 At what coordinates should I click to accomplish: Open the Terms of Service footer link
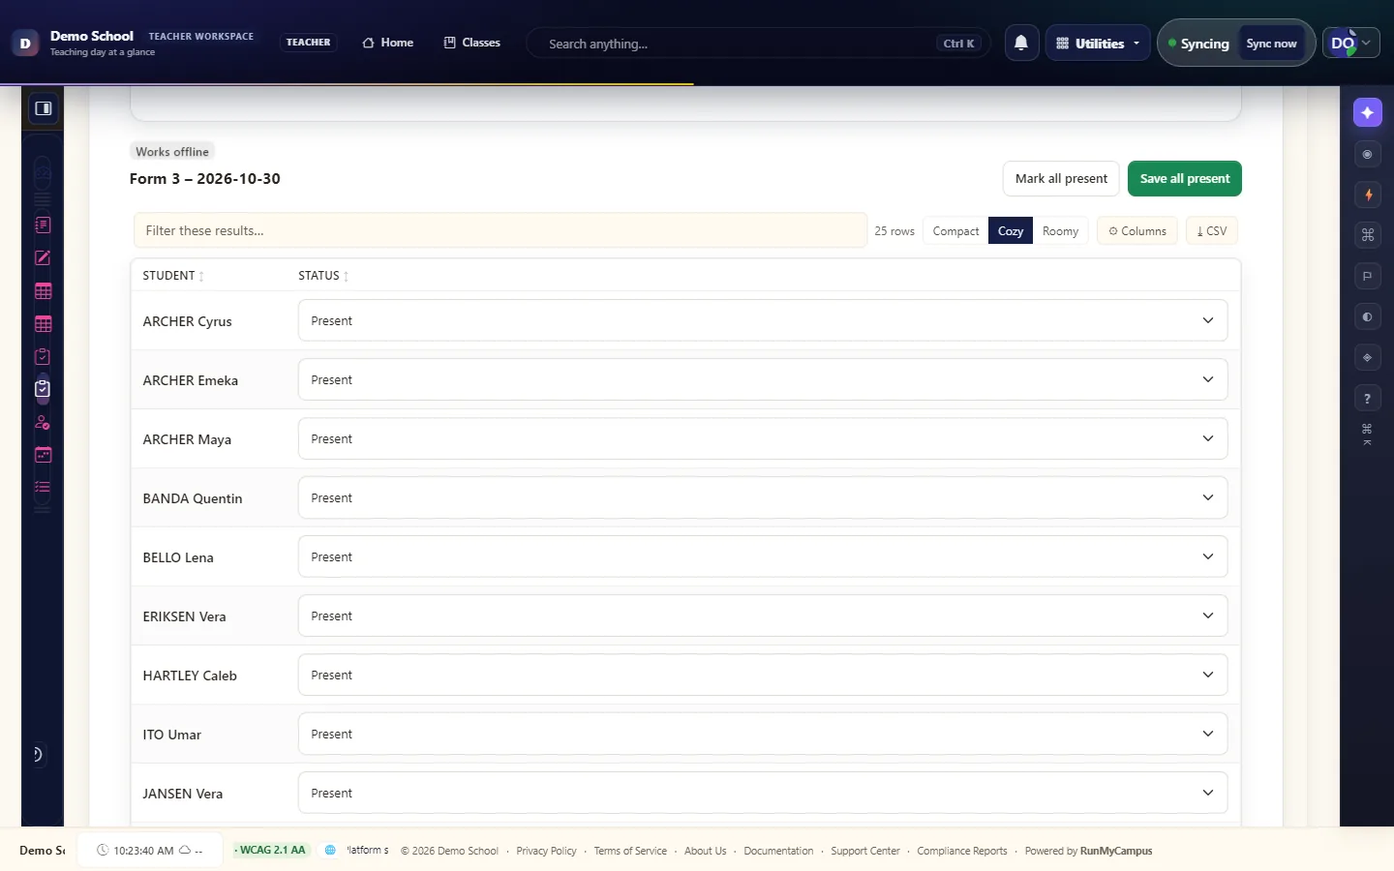tap(630, 851)
